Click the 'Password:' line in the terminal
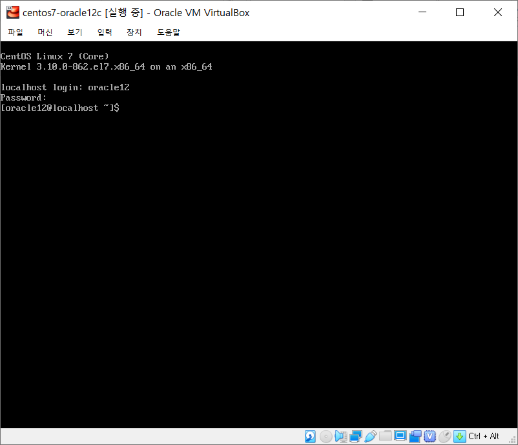 [23, 97]
